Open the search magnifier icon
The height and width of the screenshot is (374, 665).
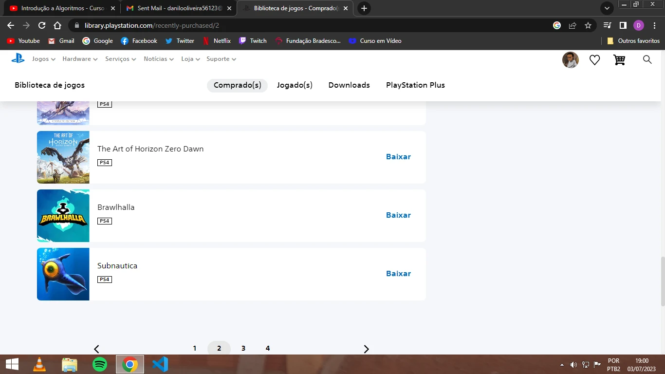coord(647,59)
